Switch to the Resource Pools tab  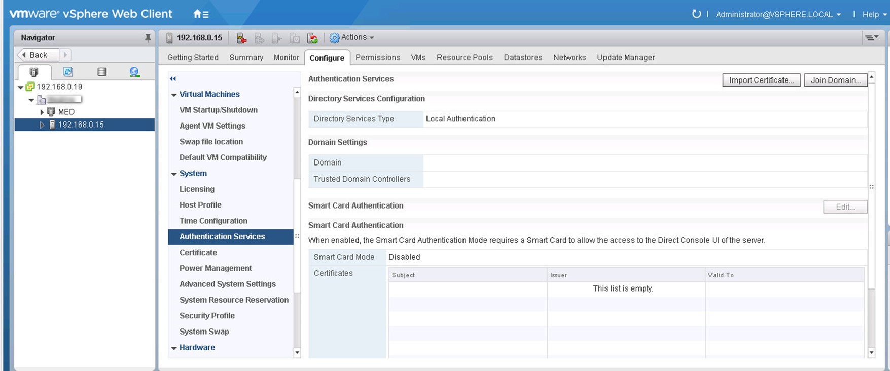coord(465,57)
